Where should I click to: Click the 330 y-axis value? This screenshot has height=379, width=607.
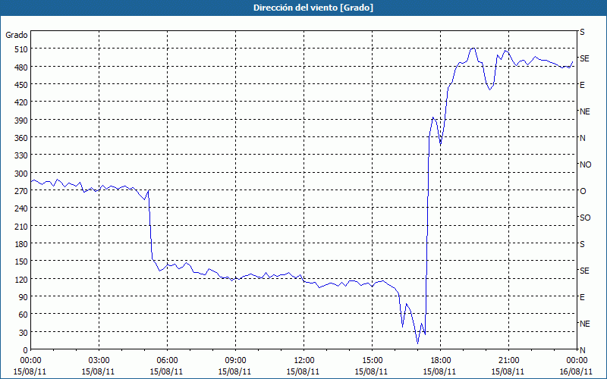[x=22, y=155]
